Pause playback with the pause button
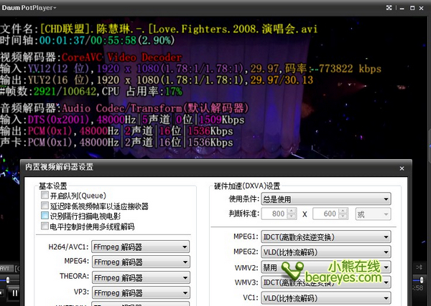The width and height of the screenshot is (431, 306). click(14, 293)
